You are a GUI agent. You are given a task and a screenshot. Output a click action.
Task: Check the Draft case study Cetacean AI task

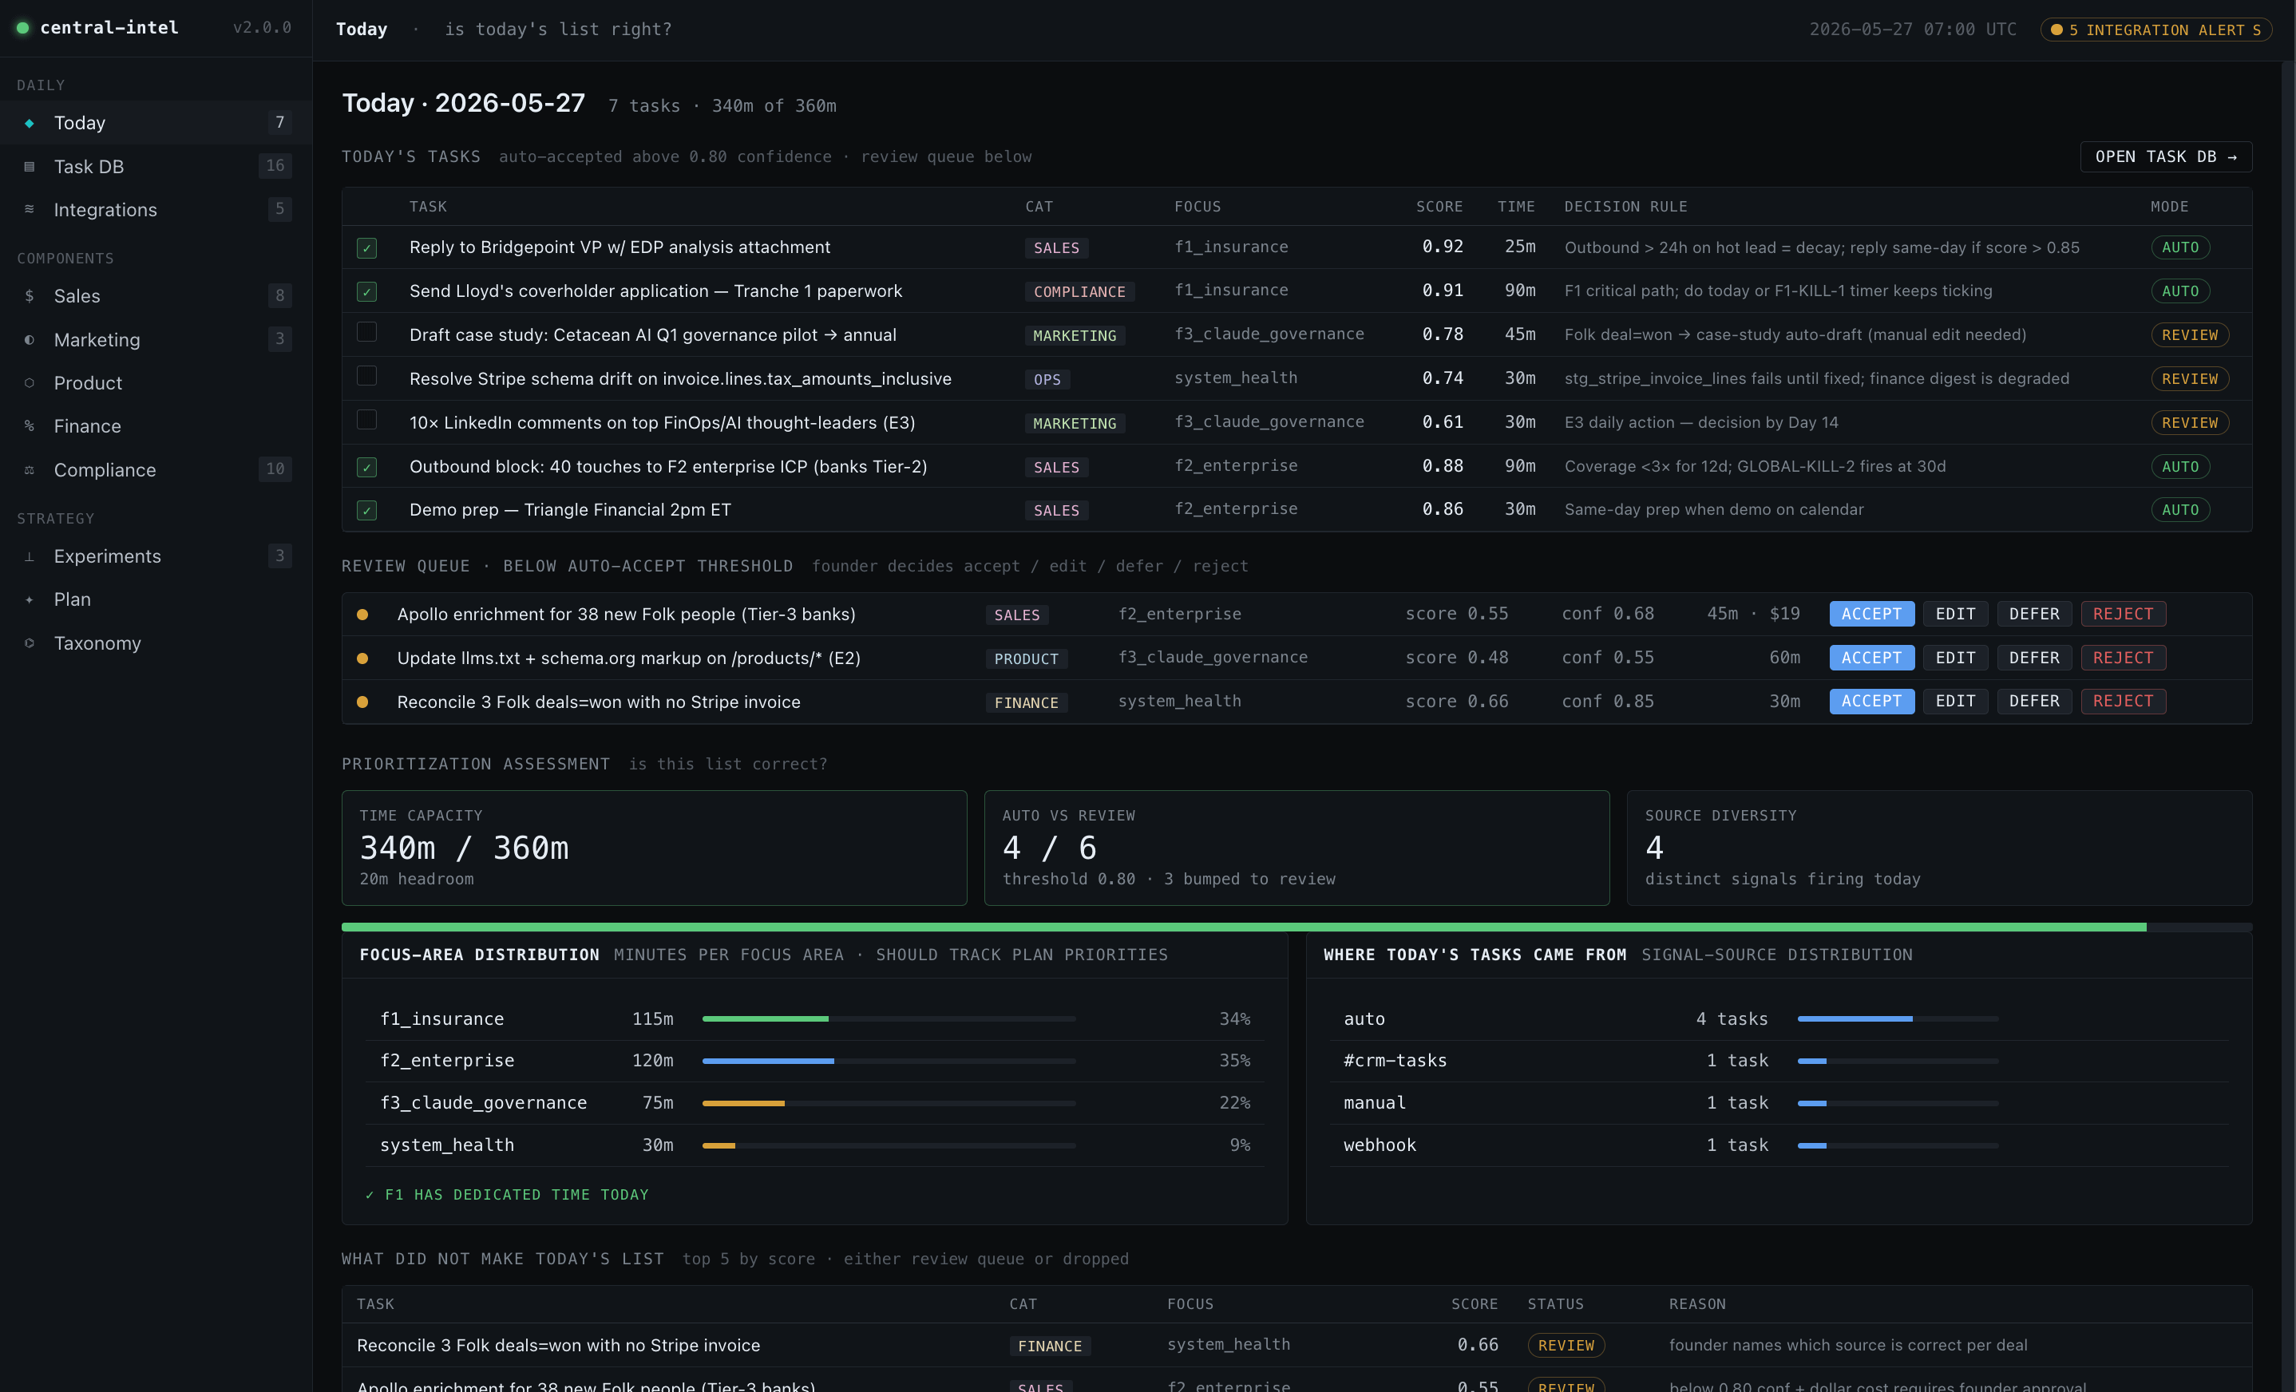[367, 333]
